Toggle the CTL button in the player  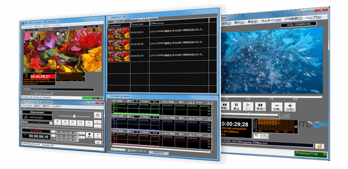(x=264, y=135)
